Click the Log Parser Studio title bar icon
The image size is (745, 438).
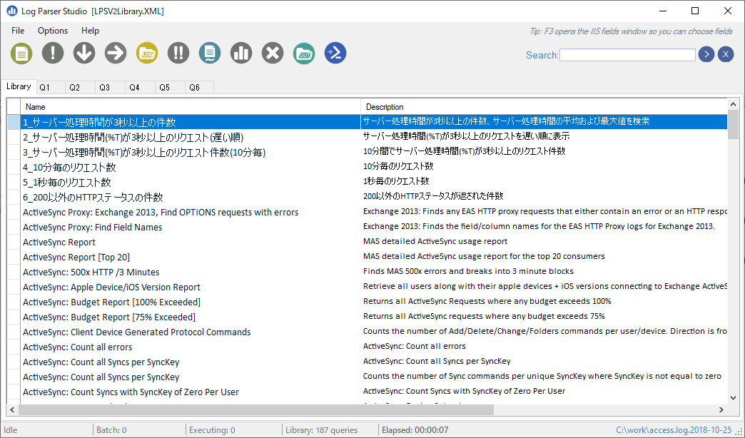coord(11,11)
